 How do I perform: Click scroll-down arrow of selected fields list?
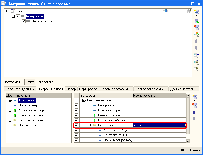188,141
